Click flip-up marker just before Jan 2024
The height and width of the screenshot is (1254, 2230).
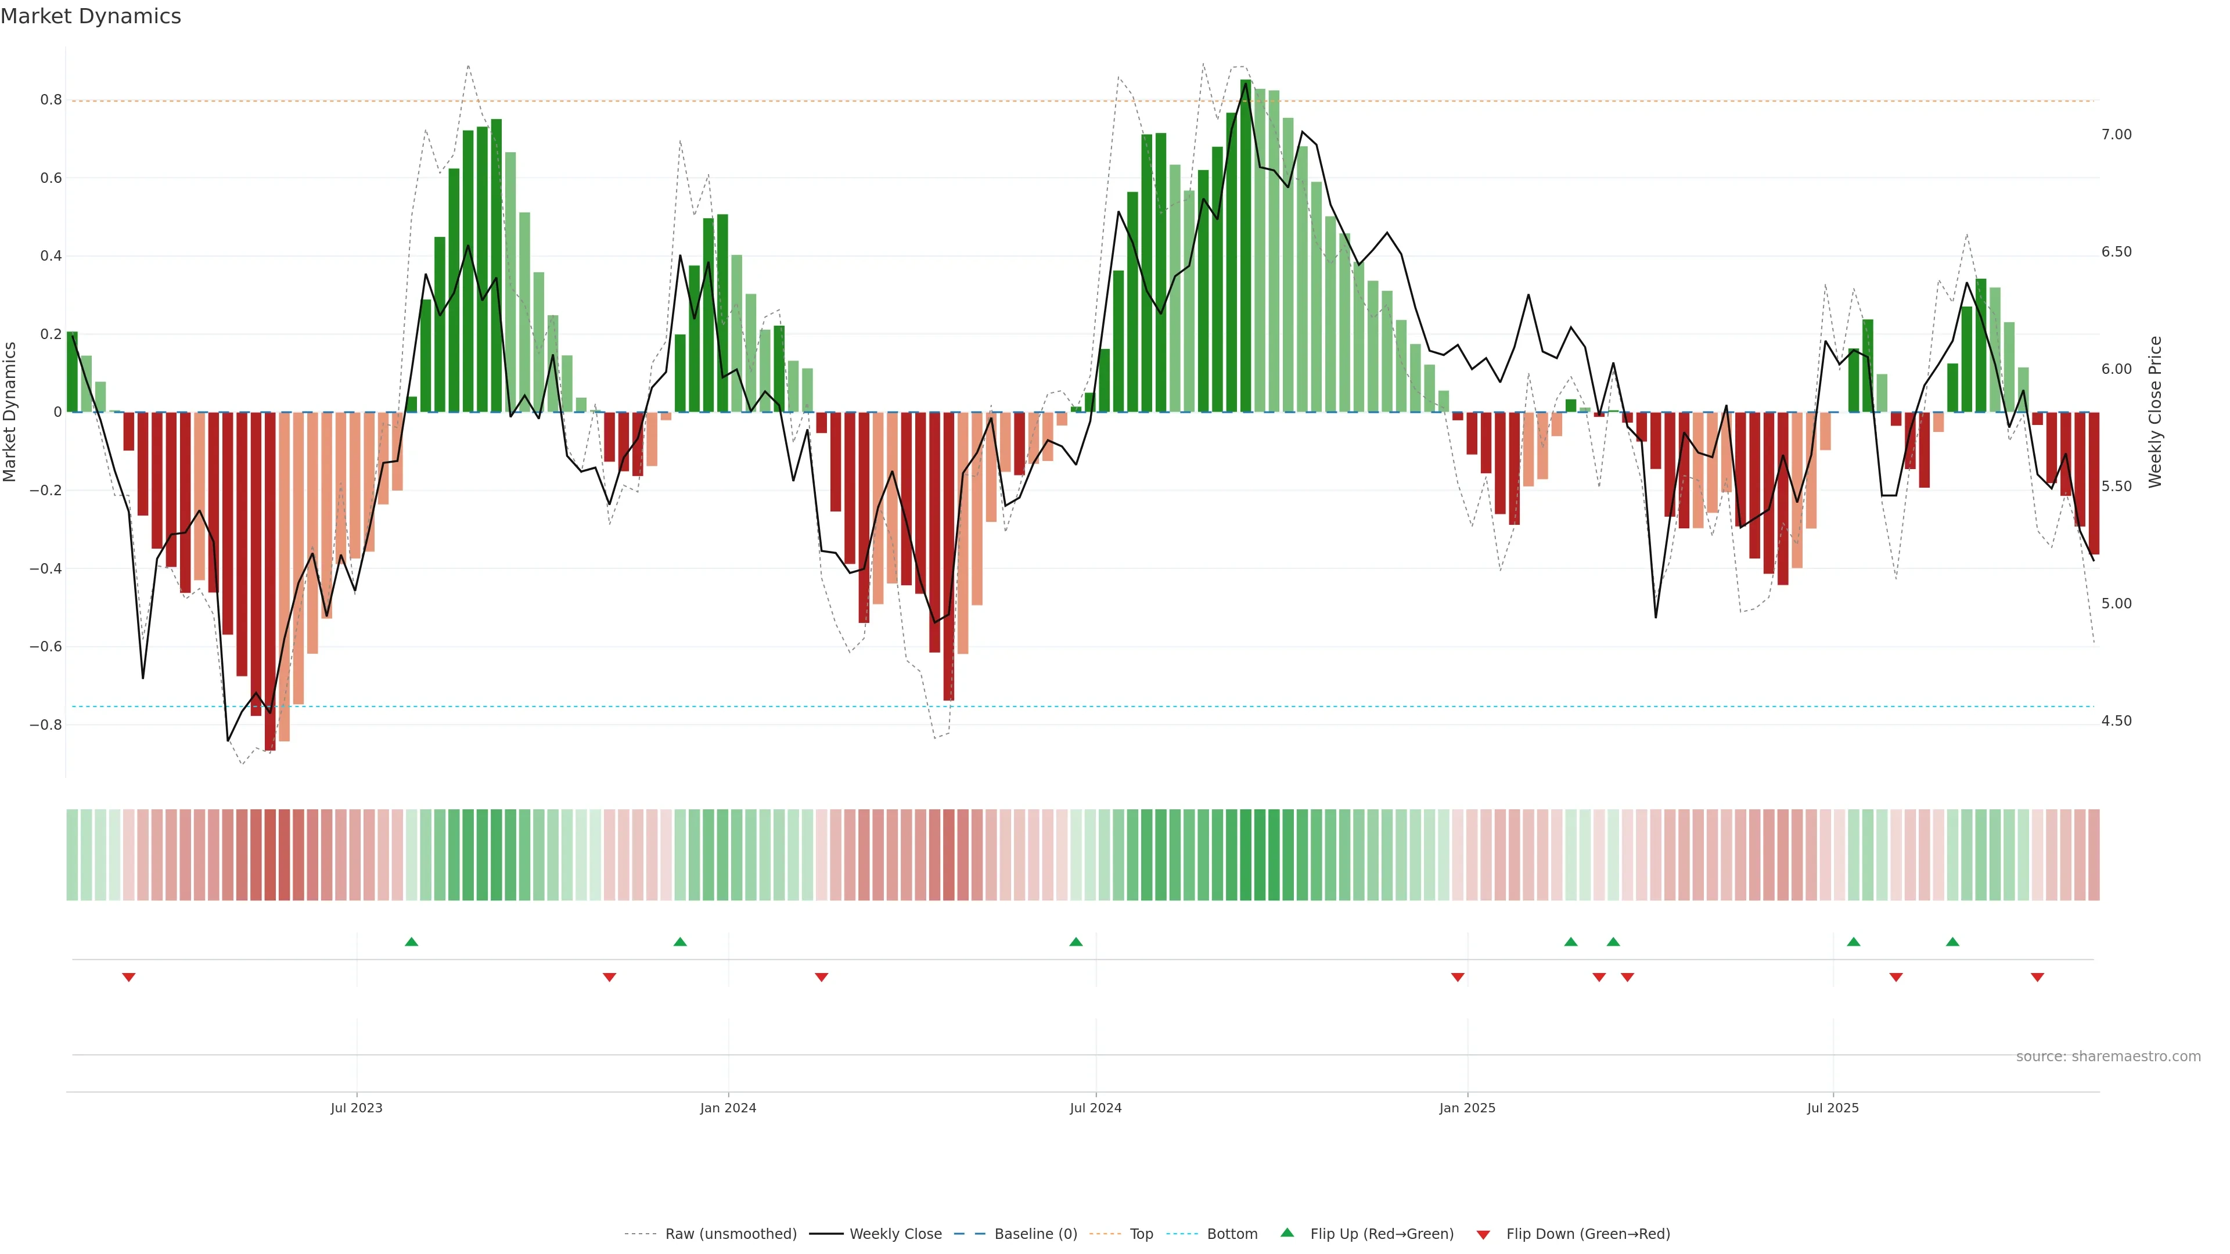coord(679,942)
